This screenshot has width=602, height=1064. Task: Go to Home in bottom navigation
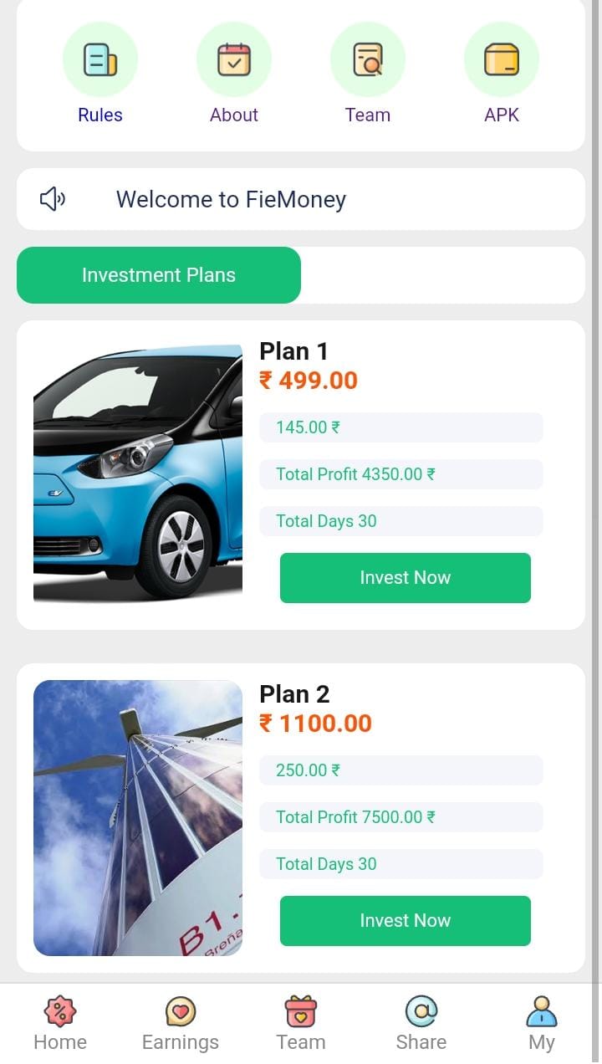pos(60,1023)
